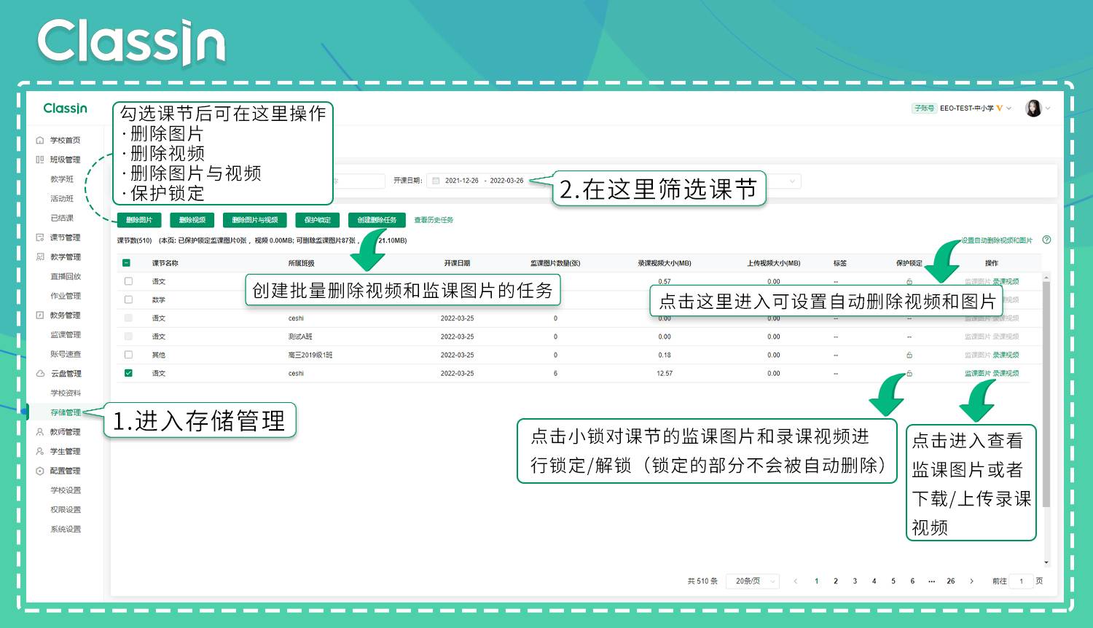The image size is (1093, 628).
Task: Click the 教务管理 sidebar icon
Action: (x=40, y=315)
